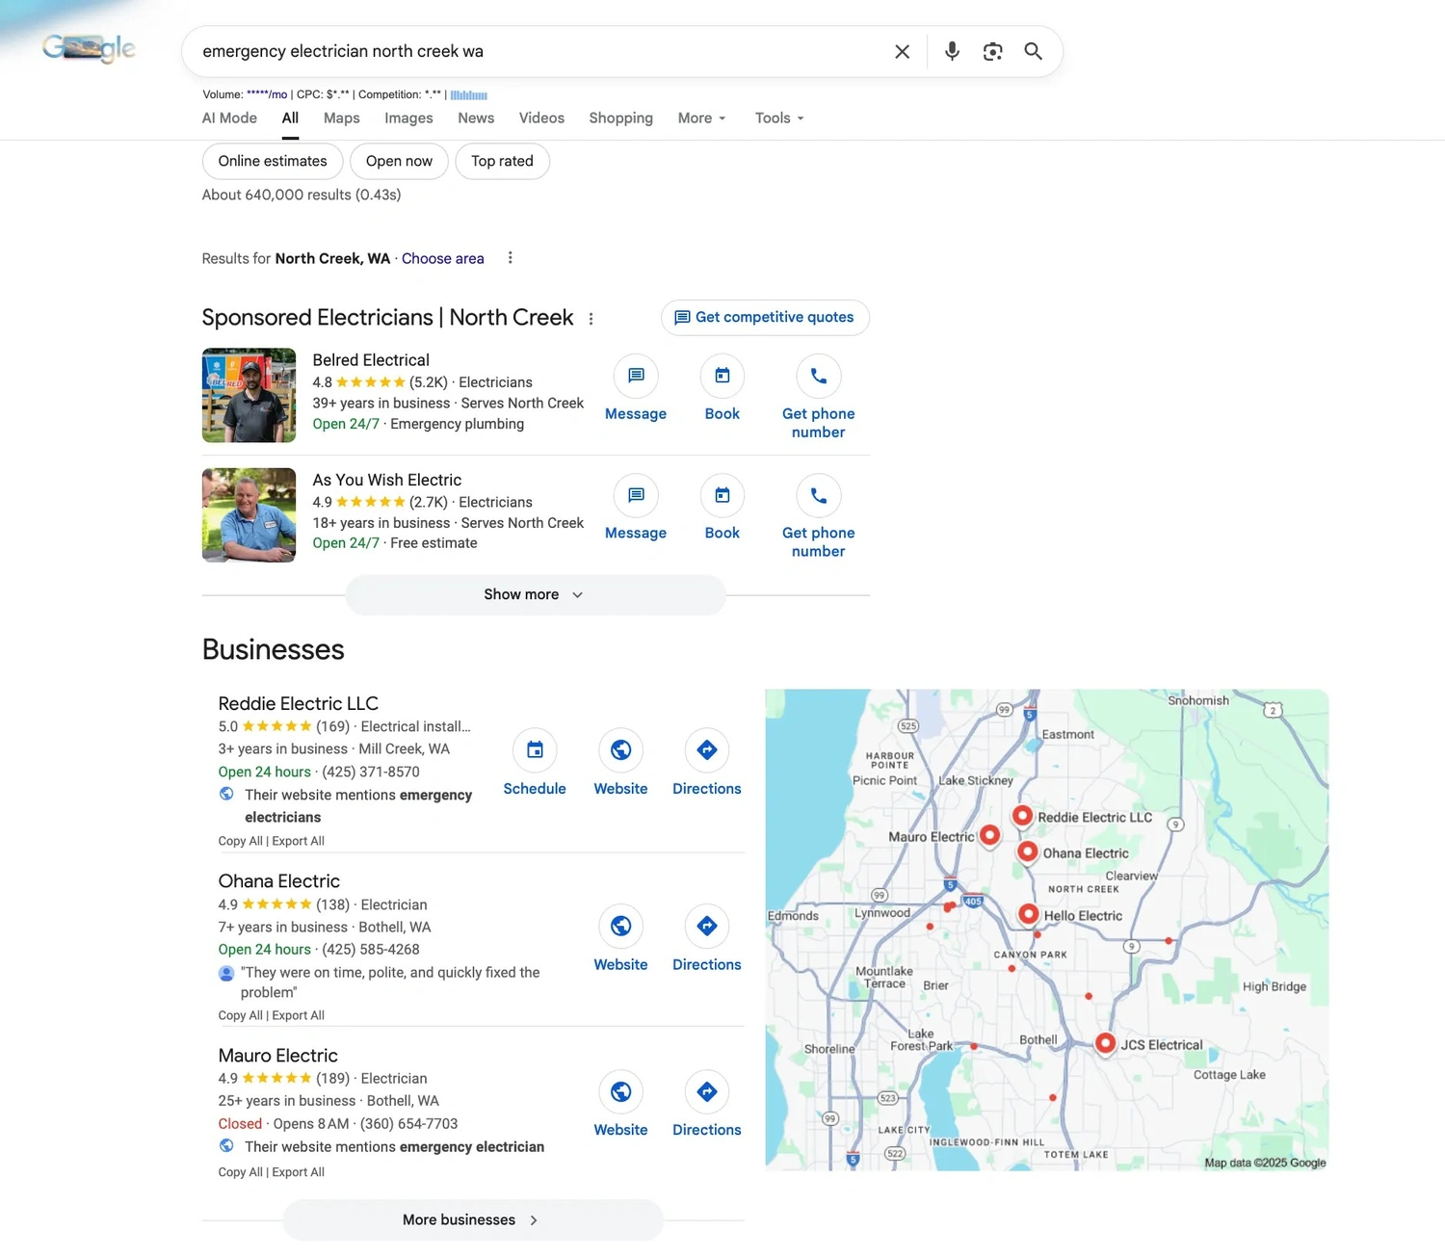Open the Reddie Electric LLC business title
Screen dimensions: 1445x1257
coord(298,703)
